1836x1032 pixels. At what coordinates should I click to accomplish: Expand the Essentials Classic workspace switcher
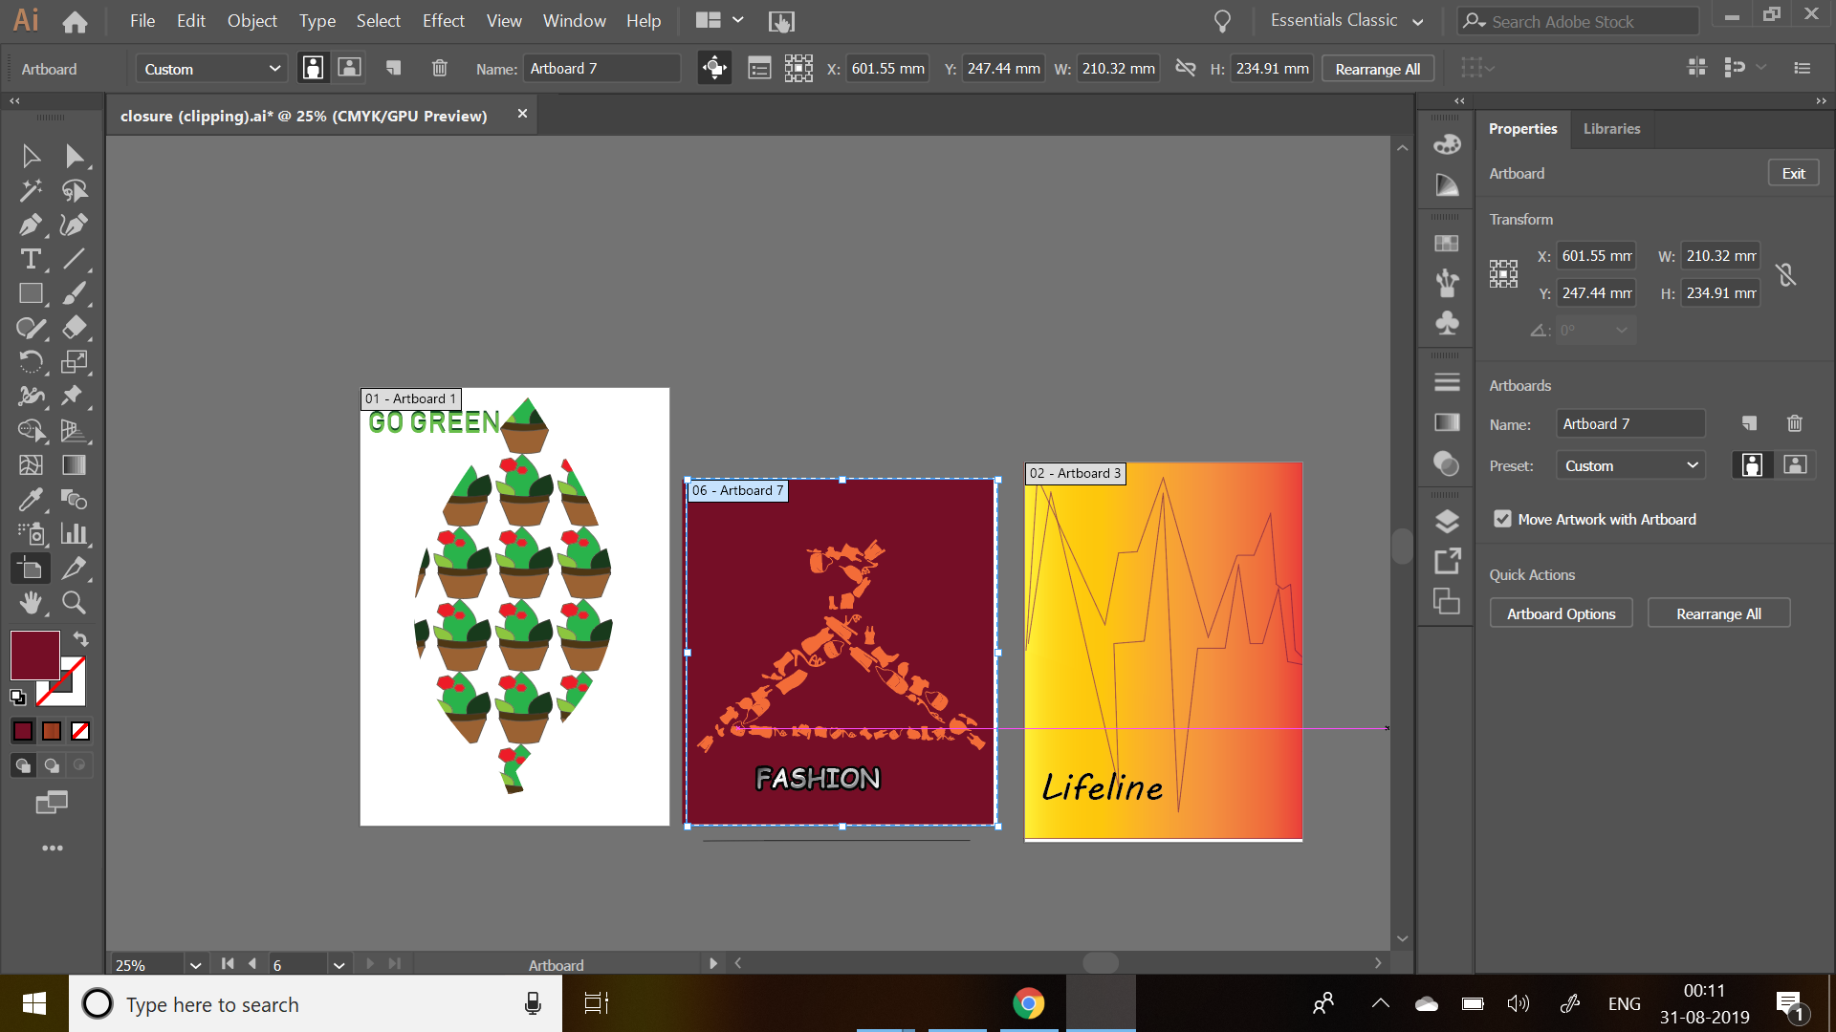(1346, 20)
